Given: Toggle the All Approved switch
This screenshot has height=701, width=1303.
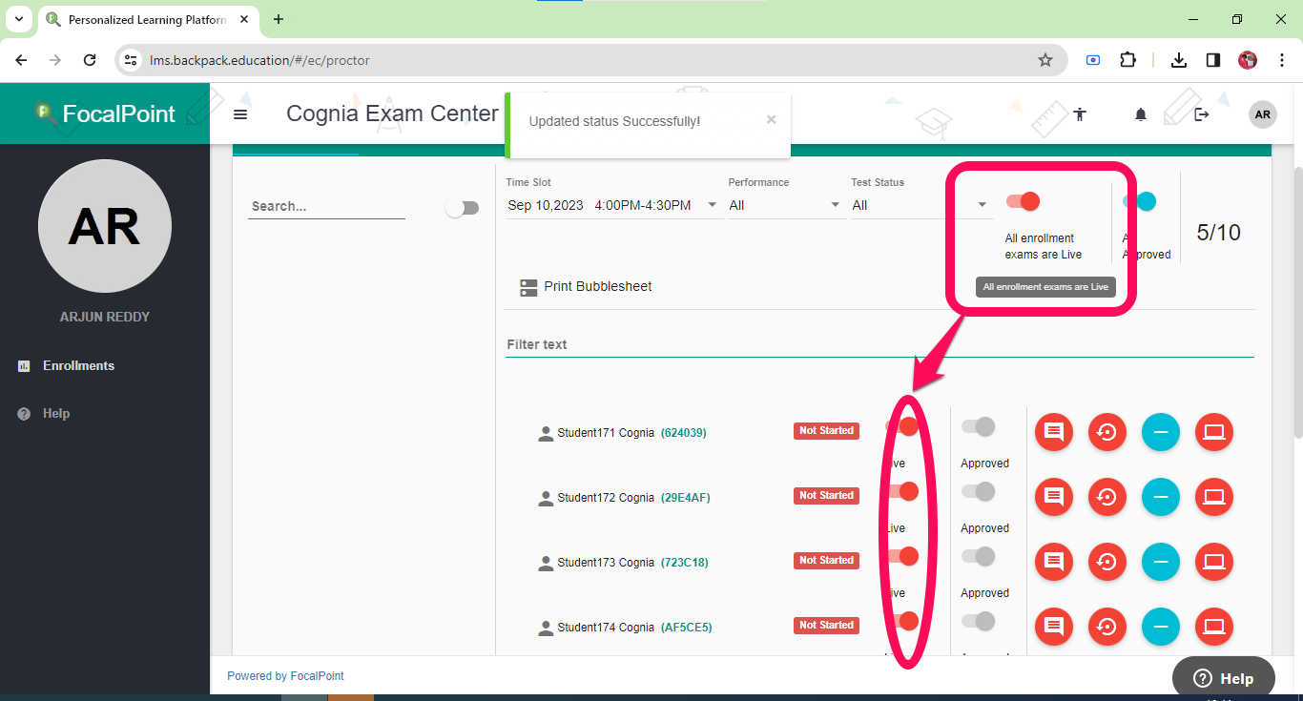Looking at the screenshot, I should tap(1140, 201).
